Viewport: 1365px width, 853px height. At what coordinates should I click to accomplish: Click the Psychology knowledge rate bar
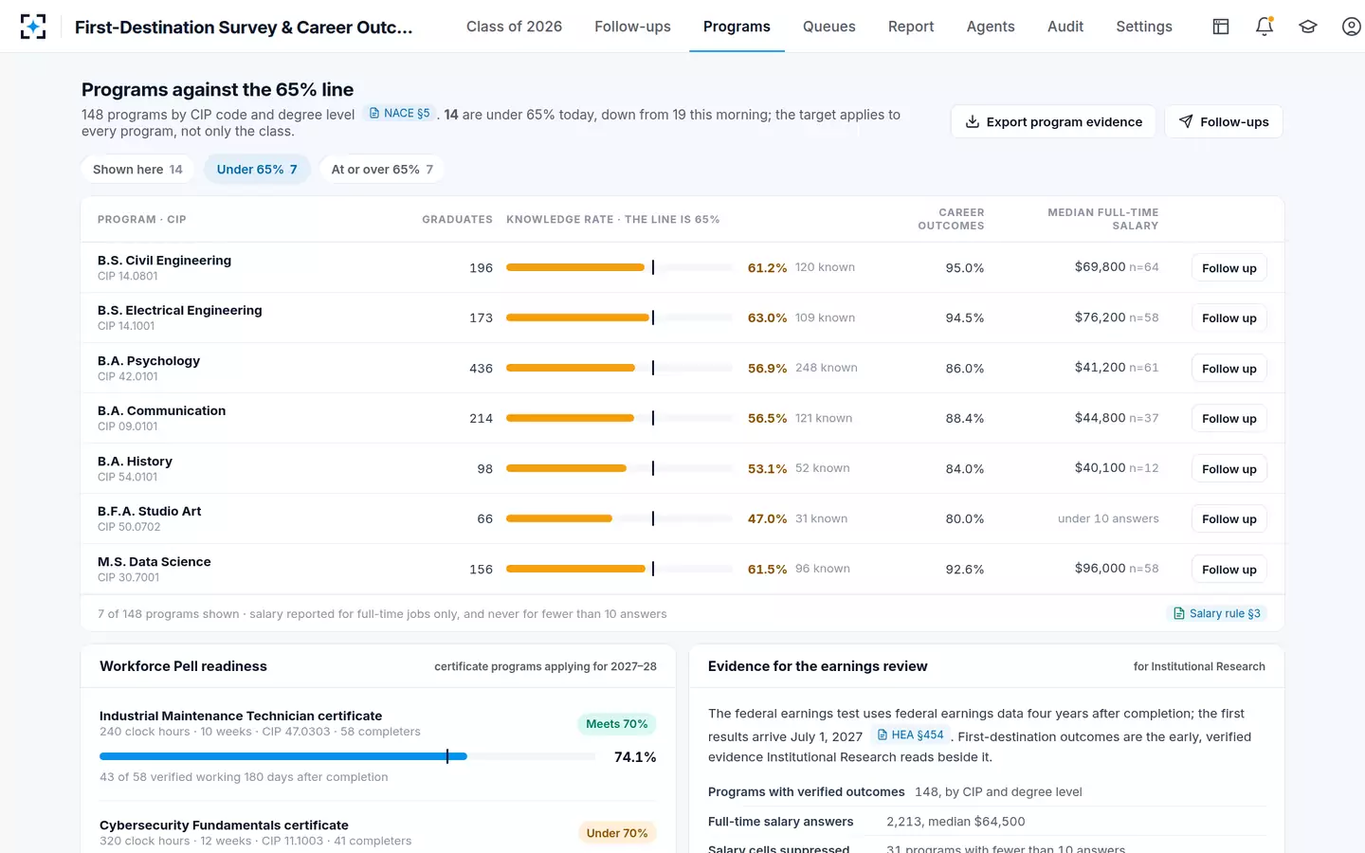pos(620,368)
